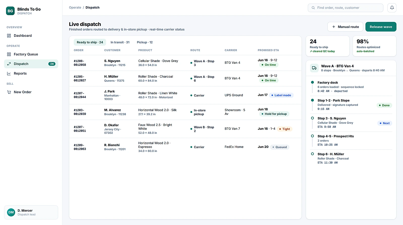The width and height of the screenshot is (403, 225).
Task: Select order #1208-0012058 row
Action: coord(185,63)
